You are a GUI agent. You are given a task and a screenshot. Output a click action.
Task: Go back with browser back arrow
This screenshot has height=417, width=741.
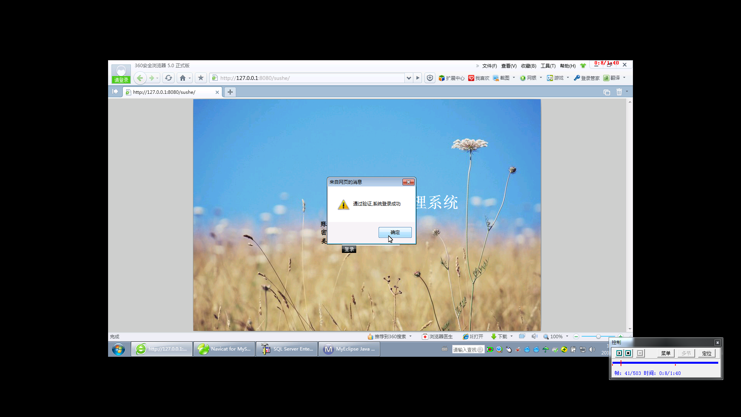click(x=140, y=78)
